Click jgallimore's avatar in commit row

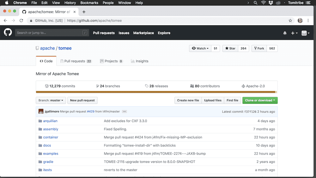41,112
